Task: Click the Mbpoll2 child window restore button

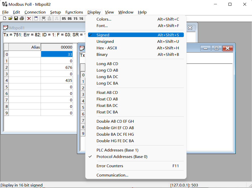Action: point(216,48)
